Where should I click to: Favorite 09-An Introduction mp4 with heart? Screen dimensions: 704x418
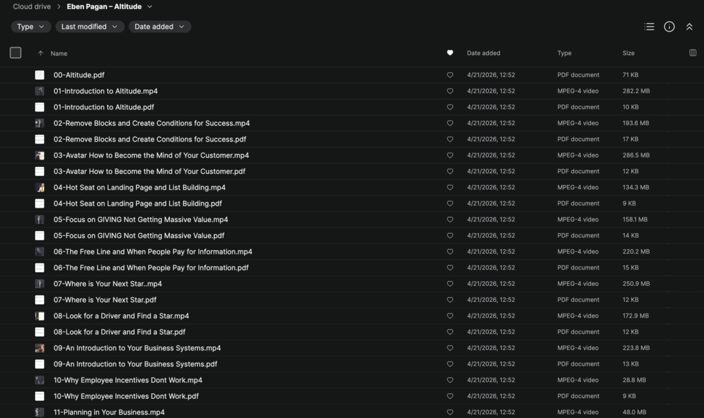point(450,348)
